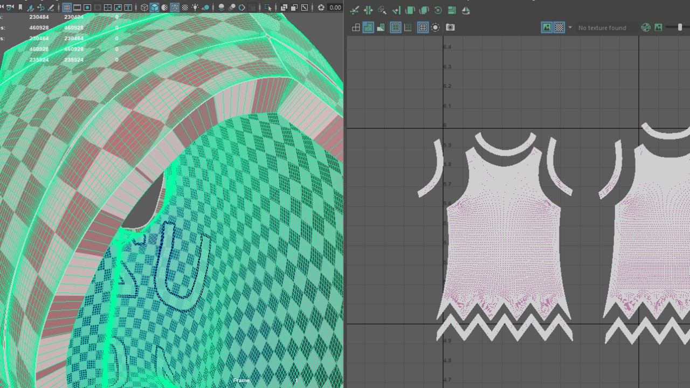Click the camera select icon in viewport toolbar
The image size is (690, 388).
10,8
